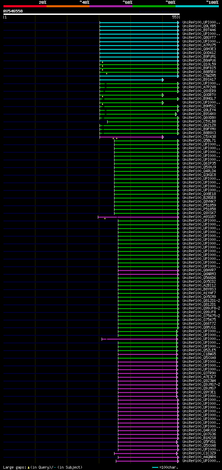Open hit UniRef100_B1H2S8
Screen dimensions: 222x470
(199, 438)
